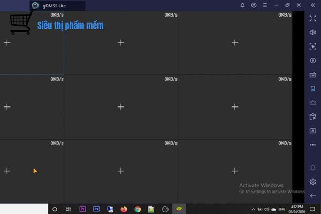Viewport: 321px width, 214px height.
Task: Open Chrome from the taskbar
Action: [137, 209]
